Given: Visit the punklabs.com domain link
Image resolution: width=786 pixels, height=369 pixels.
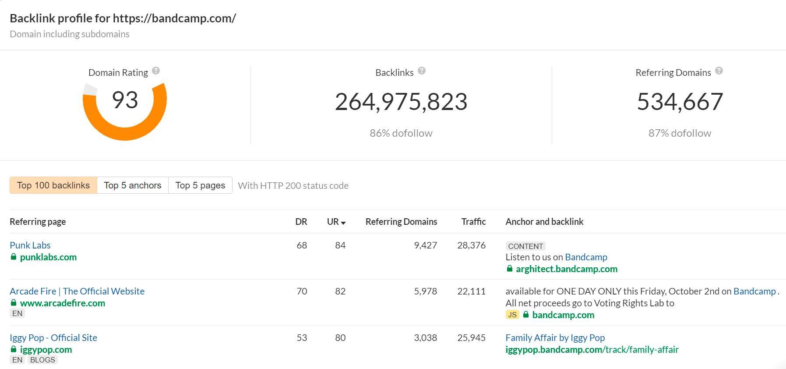Looking at the screenshot, I should pyautogui.click(x=48, y=257).
